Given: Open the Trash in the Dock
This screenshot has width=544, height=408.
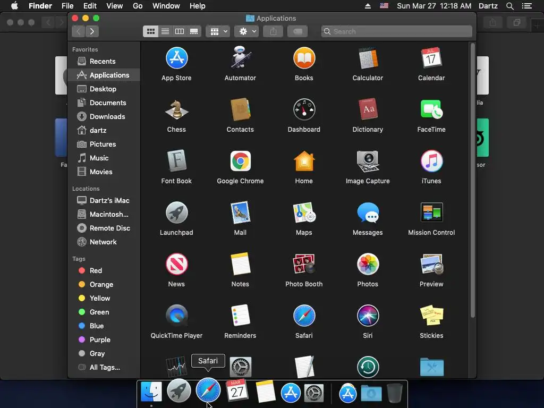Looking at the screenshot, I should pyautogui.click(x=395, y=393).
